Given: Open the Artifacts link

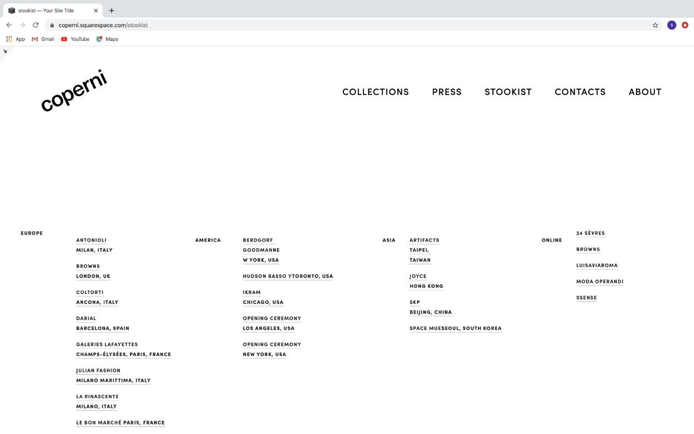Looking at the screenshot, I should [424, 240].
